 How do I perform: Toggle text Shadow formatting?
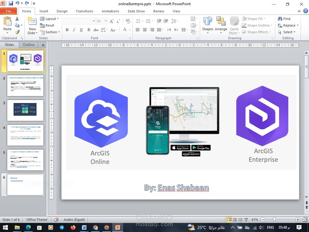tap(89, 30)
